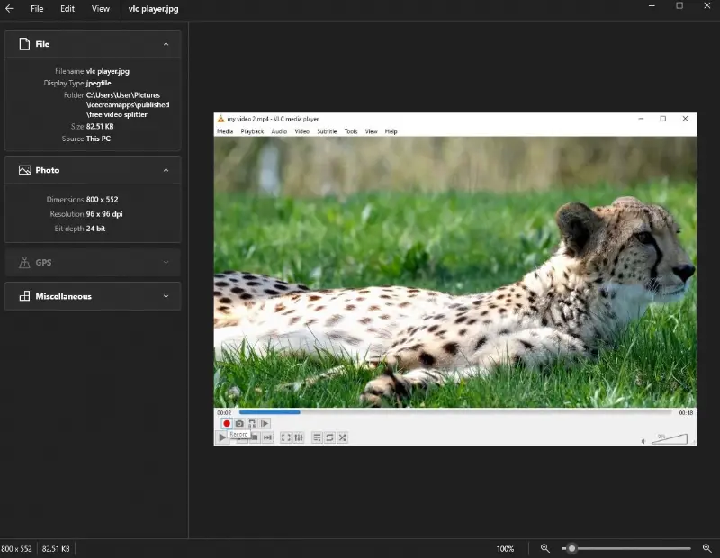Click the Edit menu button
Viewport: 720px width, 558px height.
tap(67, 9)
